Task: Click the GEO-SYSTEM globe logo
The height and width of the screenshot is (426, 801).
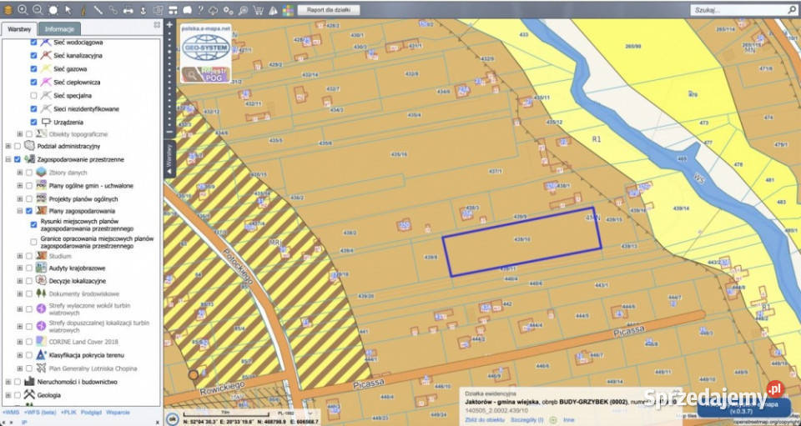Action: pos(206,47)
